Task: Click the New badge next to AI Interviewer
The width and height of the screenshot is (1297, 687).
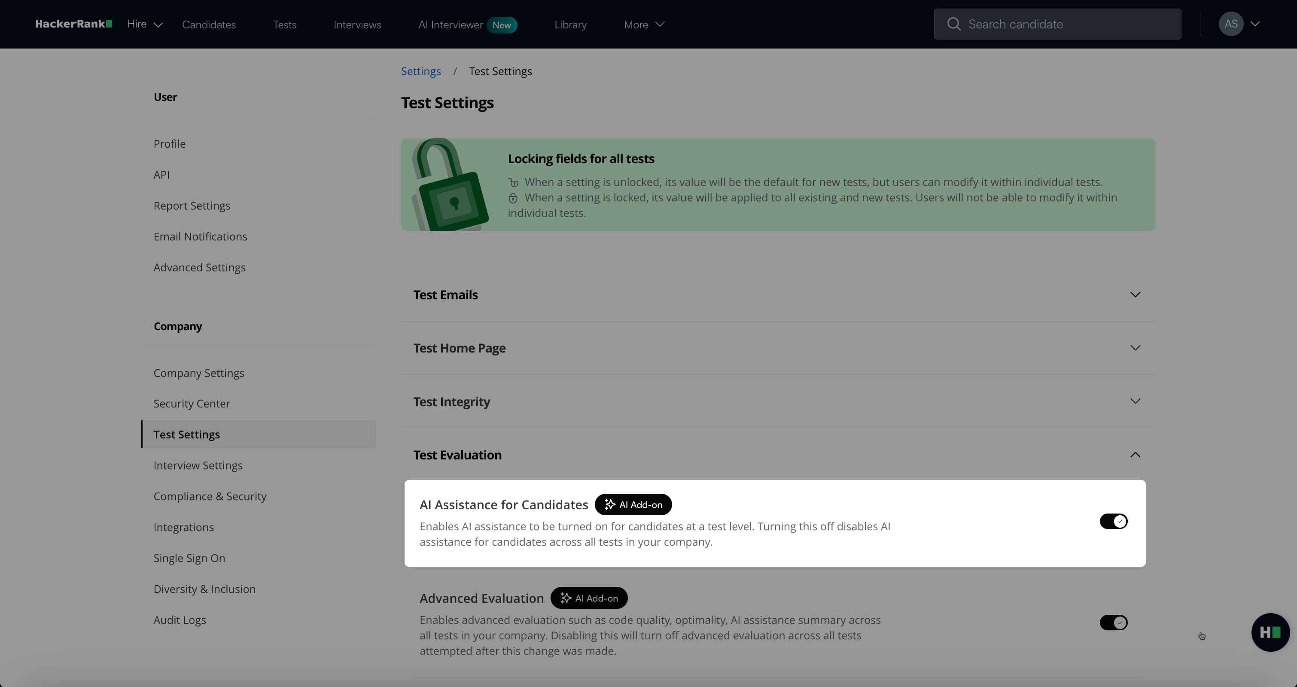Action: pyautogui.click(x=502, y=24)
